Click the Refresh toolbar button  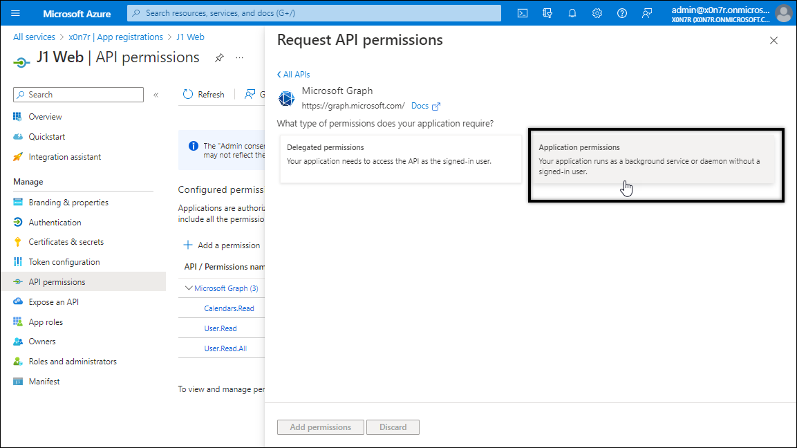[203, 95]
